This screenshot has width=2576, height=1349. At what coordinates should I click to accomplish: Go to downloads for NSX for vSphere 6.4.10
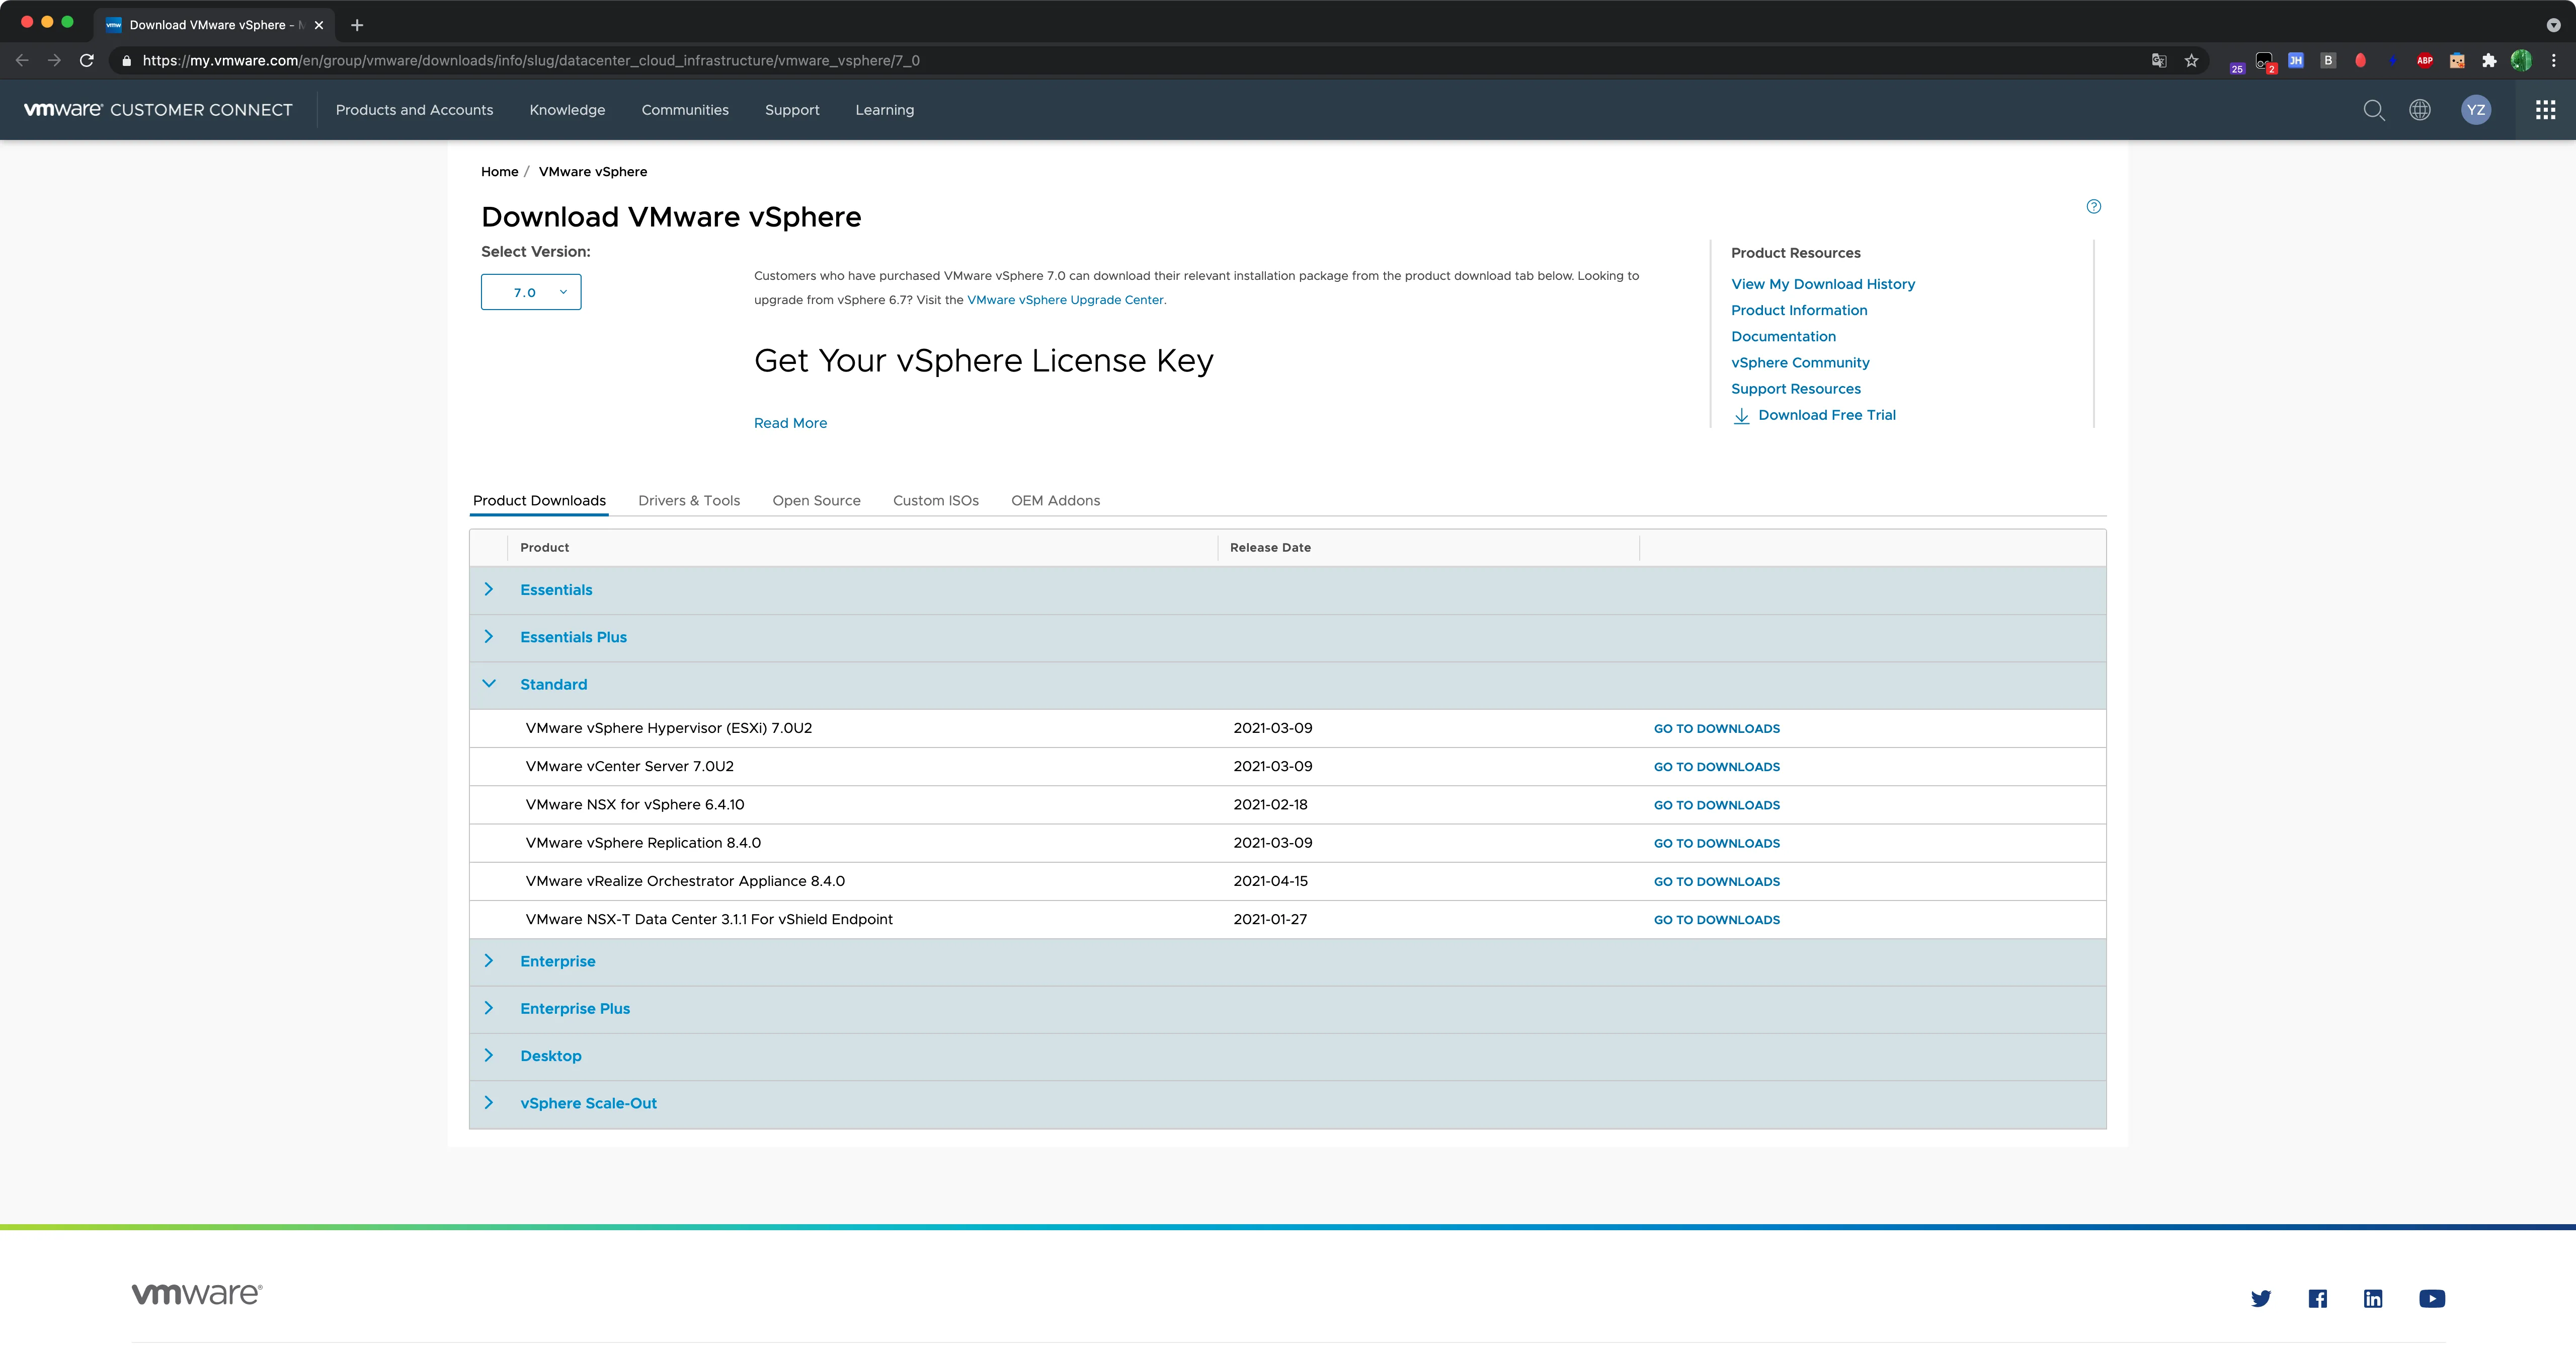click(x=1716, y=804)
